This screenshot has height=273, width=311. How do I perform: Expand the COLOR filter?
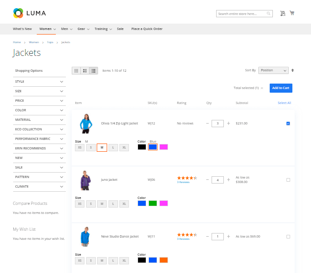39,110
